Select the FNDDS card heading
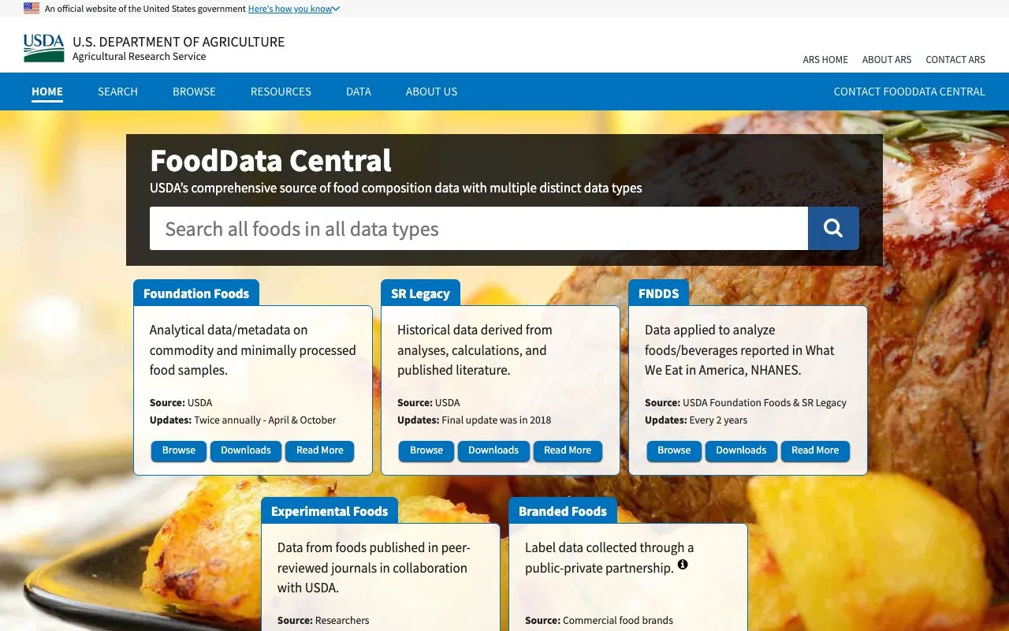The width and height of the screenshot is (1009, 631). coord(658,293)
